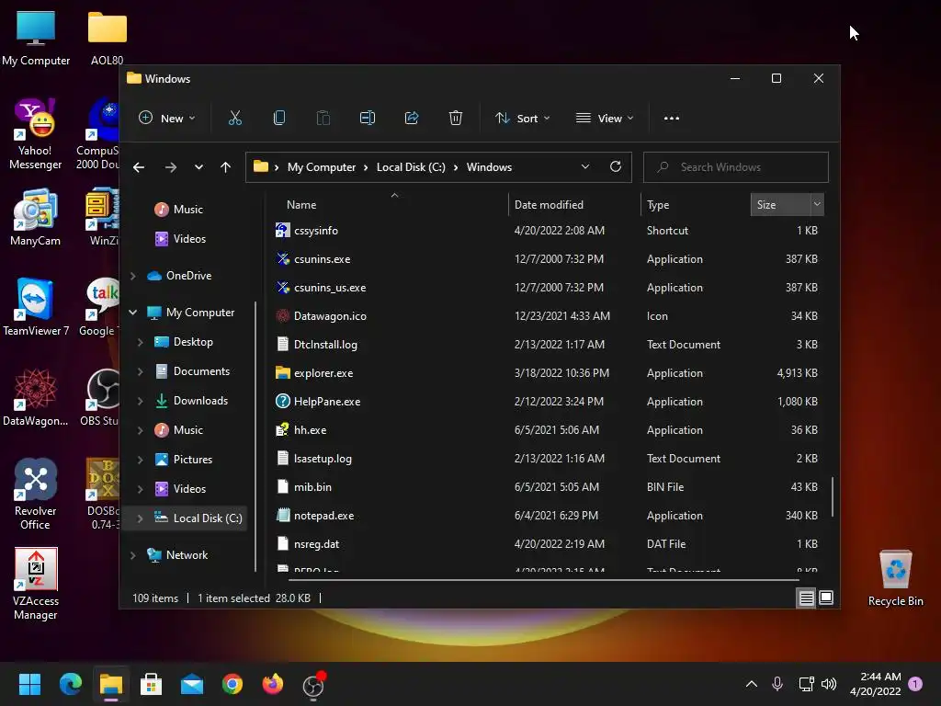Expand Desktop node in navigation pane
This screenshot has height=706, width=941.
point(141,342)
